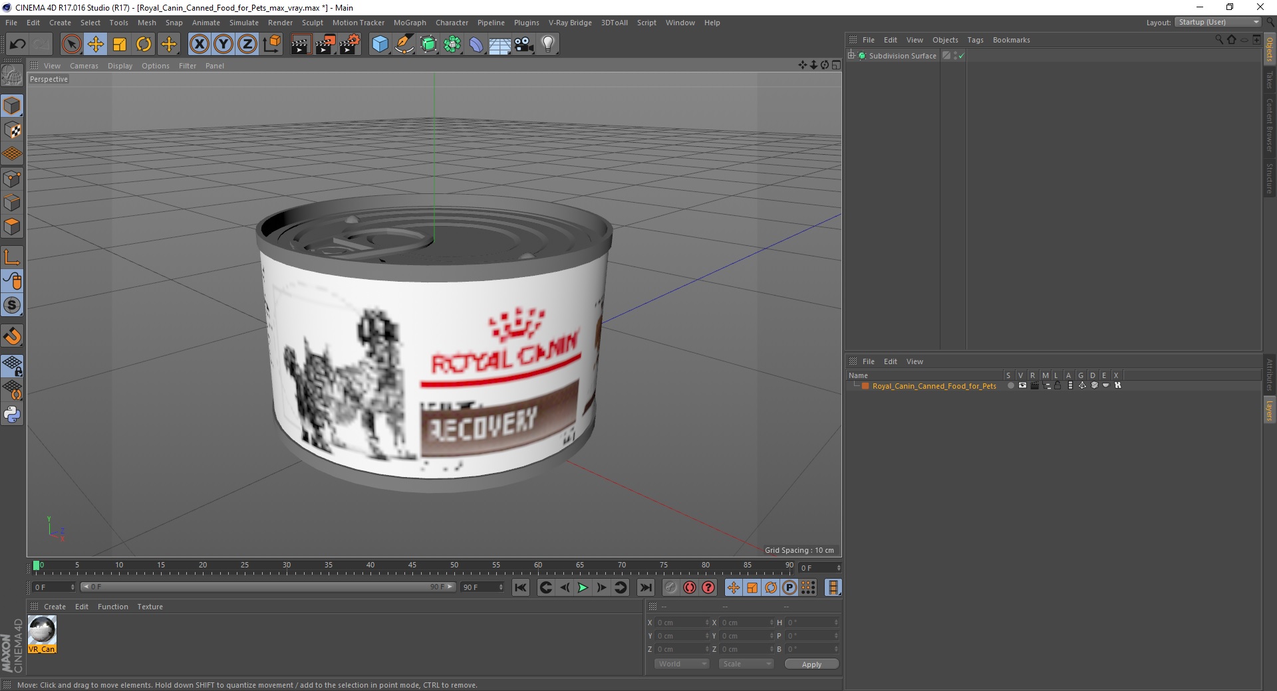Open Edit Render Settings

coord(350,45)
